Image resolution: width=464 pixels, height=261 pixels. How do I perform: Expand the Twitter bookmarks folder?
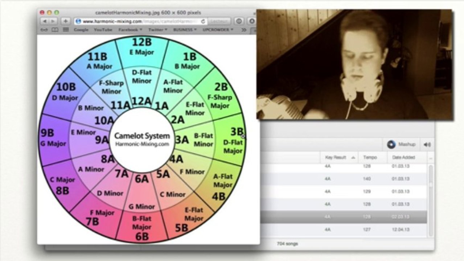[157, 30]
